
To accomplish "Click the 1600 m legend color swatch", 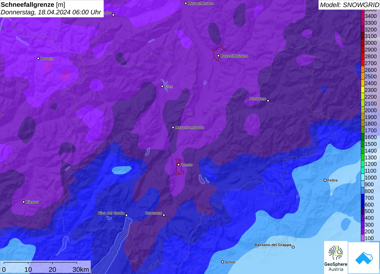I will [363, 137].
